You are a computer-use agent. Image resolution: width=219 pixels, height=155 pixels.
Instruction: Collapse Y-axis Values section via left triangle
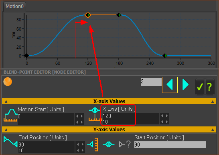point(6,130)
